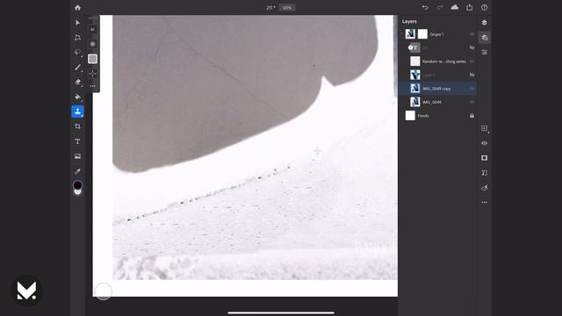The image size is (562, 316).
Task: Hide the IMG_0049 layer
Action: tap(472, 102)
